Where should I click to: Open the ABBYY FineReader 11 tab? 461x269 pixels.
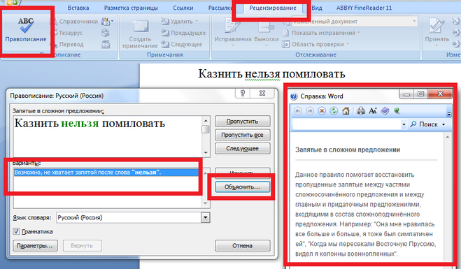click(364, 8)
